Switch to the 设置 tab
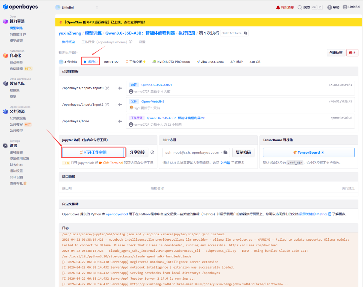Viewport: 363px width, 287px height. pyautogui.click(x=142, y=42)
